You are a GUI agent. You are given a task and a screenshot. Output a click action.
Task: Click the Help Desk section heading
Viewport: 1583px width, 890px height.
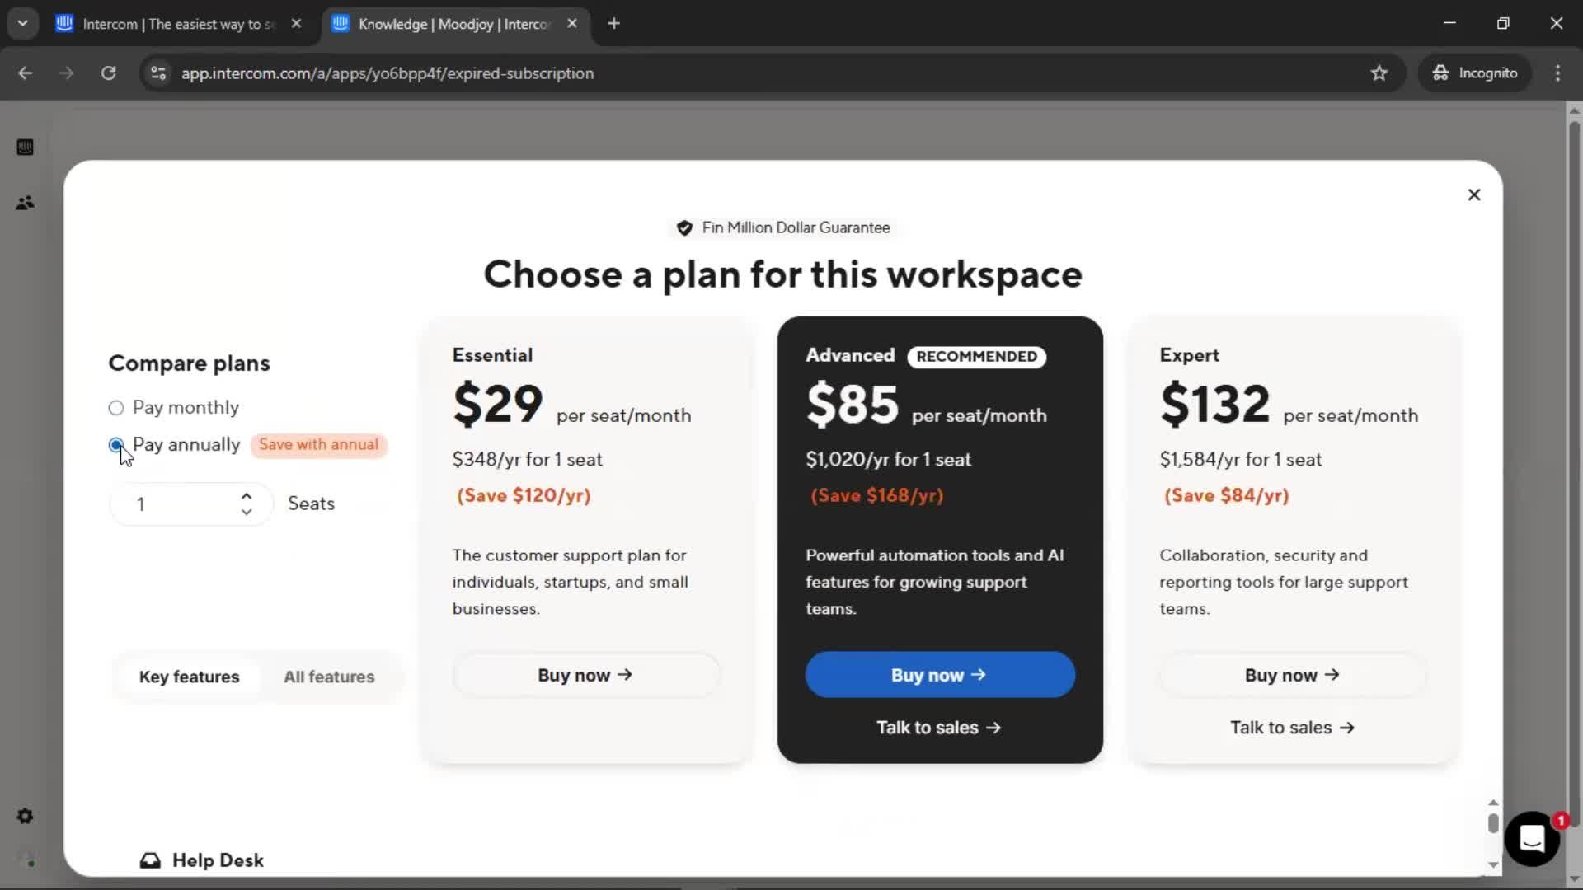coord(218,860)
